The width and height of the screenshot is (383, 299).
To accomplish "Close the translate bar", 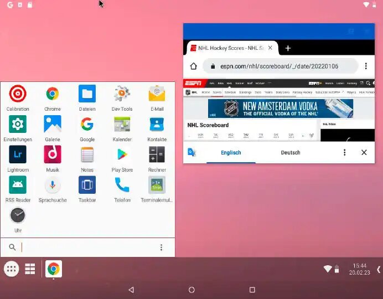I will (364, 152).
